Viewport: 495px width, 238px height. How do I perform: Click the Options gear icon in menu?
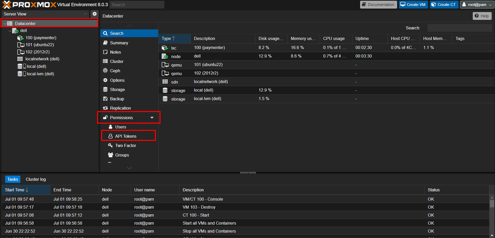click(x=105, y=80)
